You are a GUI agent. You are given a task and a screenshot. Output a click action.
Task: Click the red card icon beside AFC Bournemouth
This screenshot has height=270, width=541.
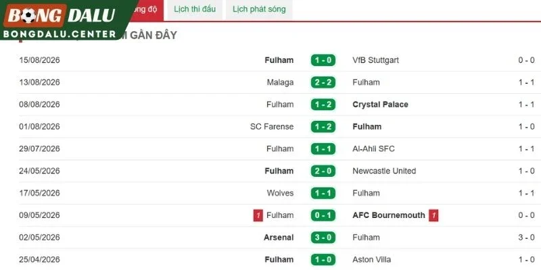point(433,215)
